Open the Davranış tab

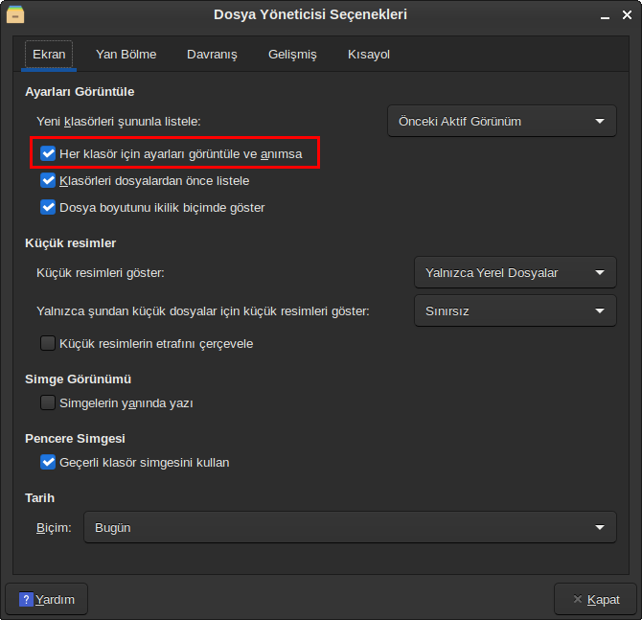(212, 55)
